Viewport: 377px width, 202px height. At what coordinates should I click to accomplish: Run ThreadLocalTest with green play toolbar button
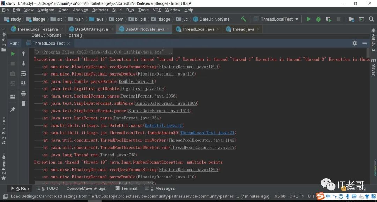(309, 19)
